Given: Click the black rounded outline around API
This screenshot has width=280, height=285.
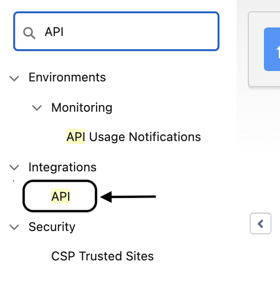Looking at the screenshot, I should pyautogui.click(x=60, y=196).
